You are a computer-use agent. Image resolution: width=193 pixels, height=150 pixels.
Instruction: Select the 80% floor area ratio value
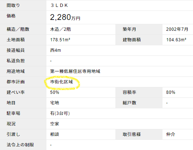click(x=171, y=92)
